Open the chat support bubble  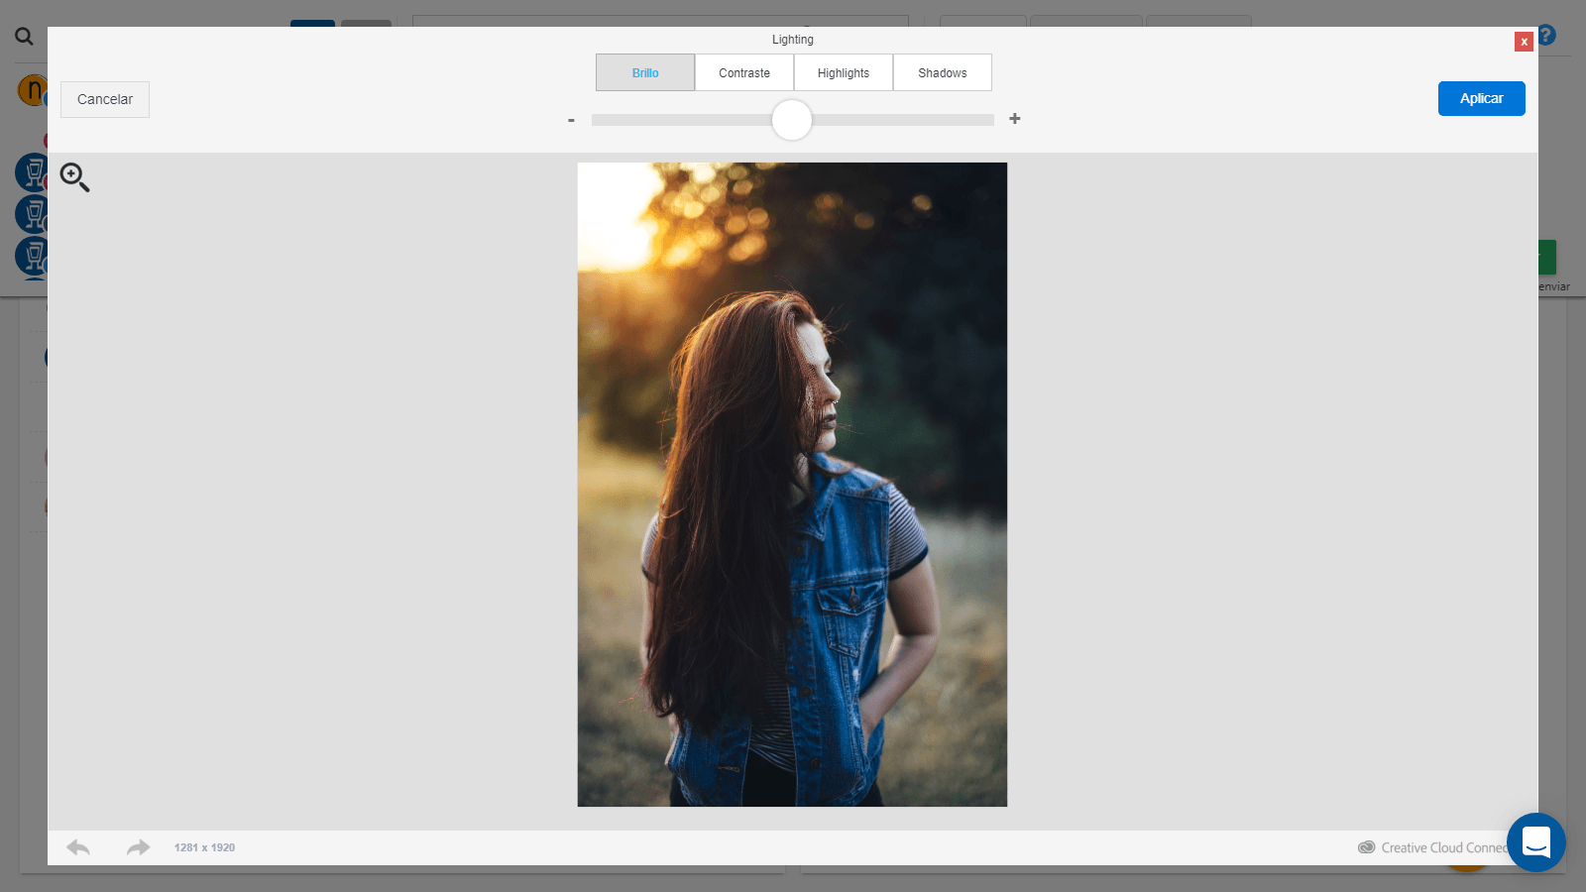1535,842
